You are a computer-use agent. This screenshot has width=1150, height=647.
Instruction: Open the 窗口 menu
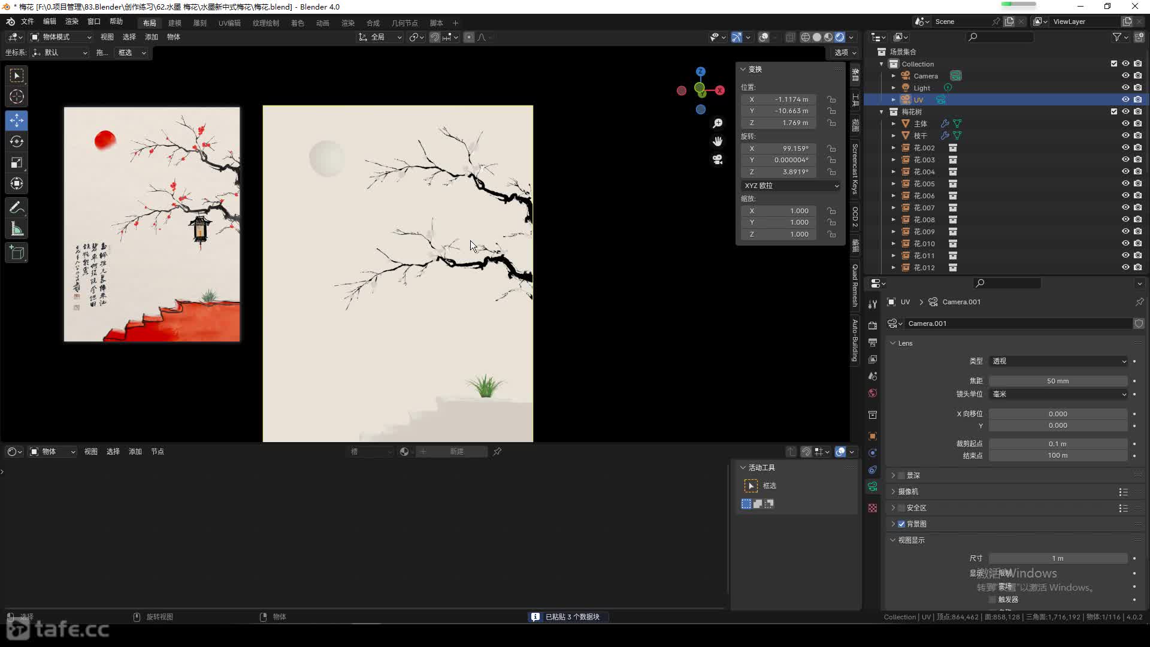[94, 22]
